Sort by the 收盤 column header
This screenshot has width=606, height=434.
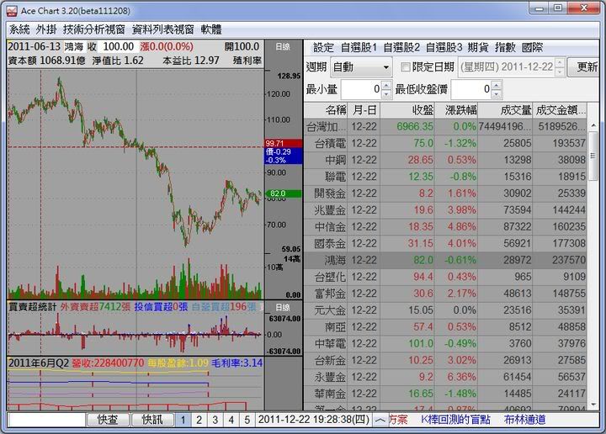click(x=407, y=110)
